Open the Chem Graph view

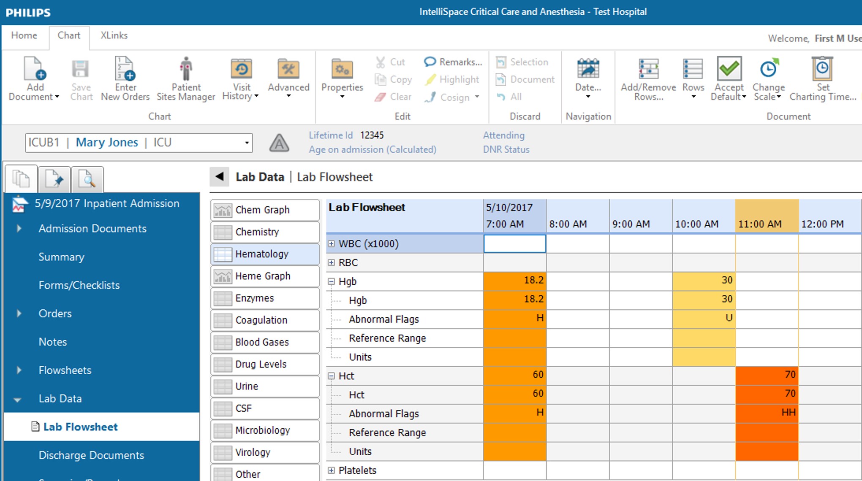[x=265, y=210]
